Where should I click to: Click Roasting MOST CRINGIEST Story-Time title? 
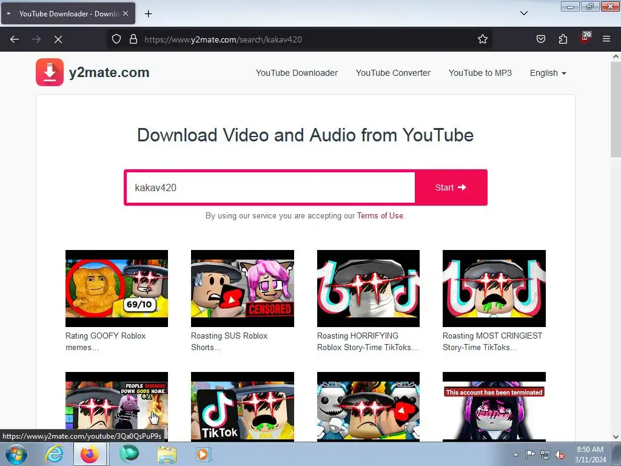492,342
